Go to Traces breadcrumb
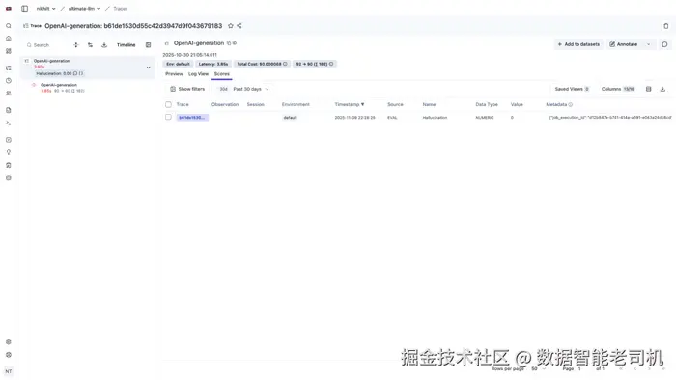Image resolution: width=676 pixels, height=380 pixels. point(121,8)
